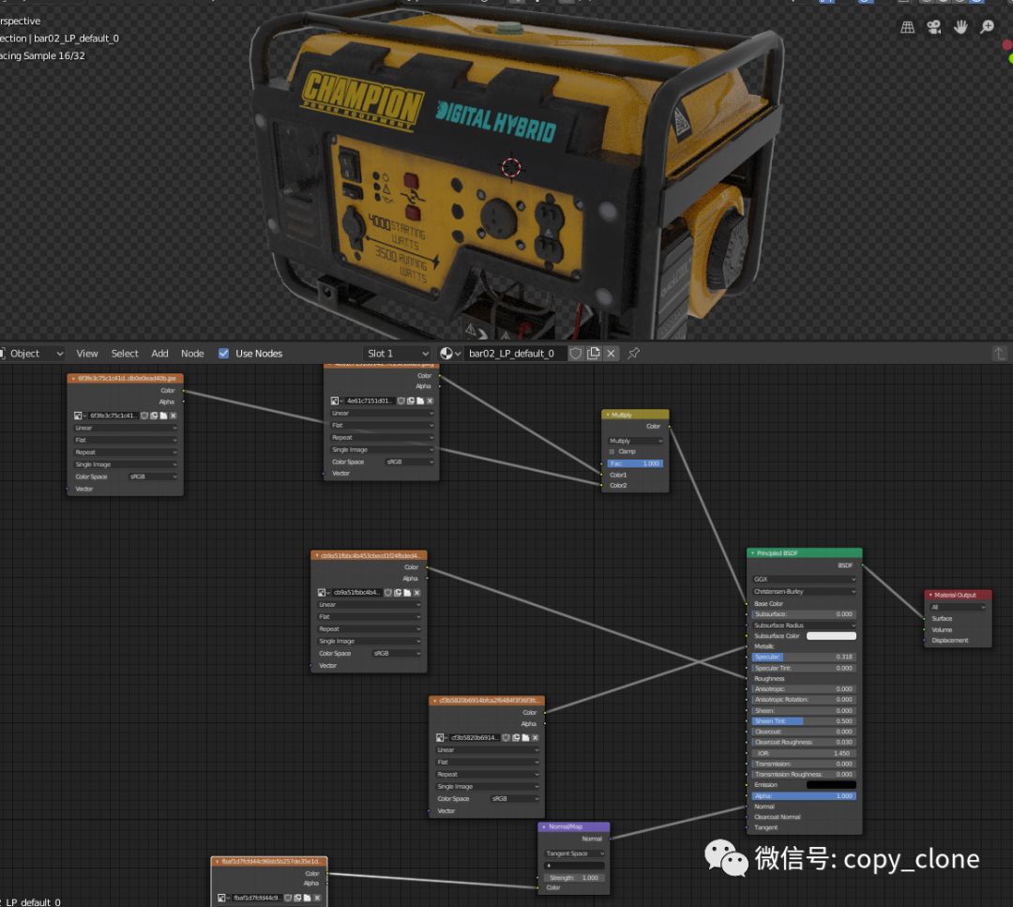Click the UV map field in NormalMap node

click(575, 866)
